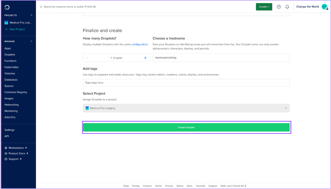Viewport: 331px width, 189px height.
Task: Open Product Docs external link
Action: pyautogui.click(x=16, y=153)
